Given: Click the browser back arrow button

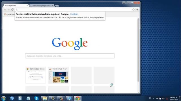Looking at the screenshot, I should [5, 10].
